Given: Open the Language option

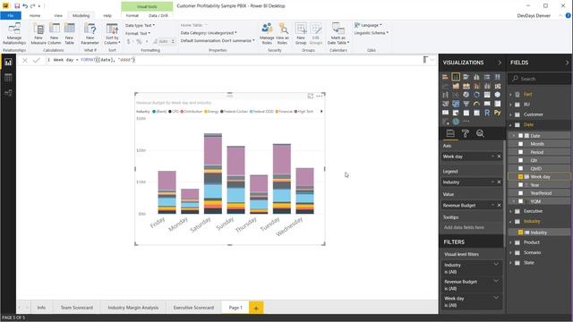Looking at the screenshot, I should [x=368, y=25].
